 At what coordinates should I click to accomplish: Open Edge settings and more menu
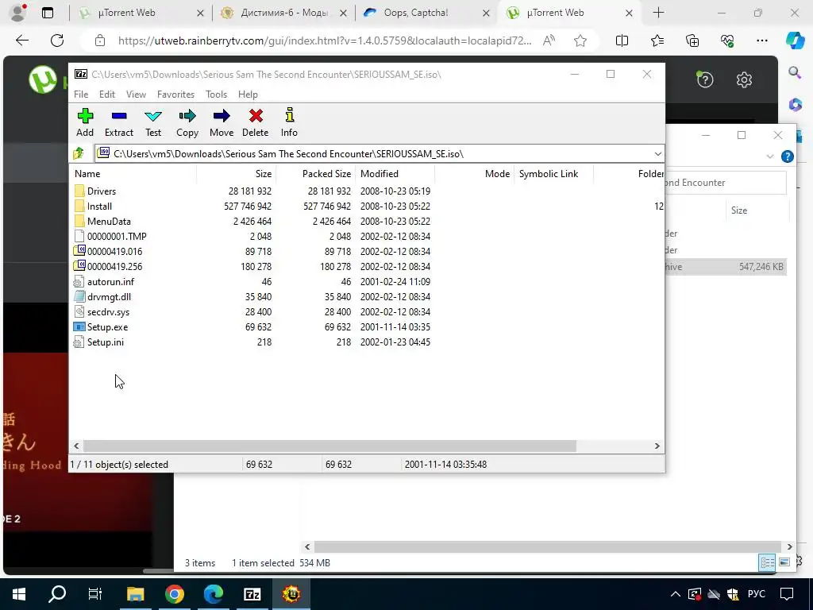point(761,41)
